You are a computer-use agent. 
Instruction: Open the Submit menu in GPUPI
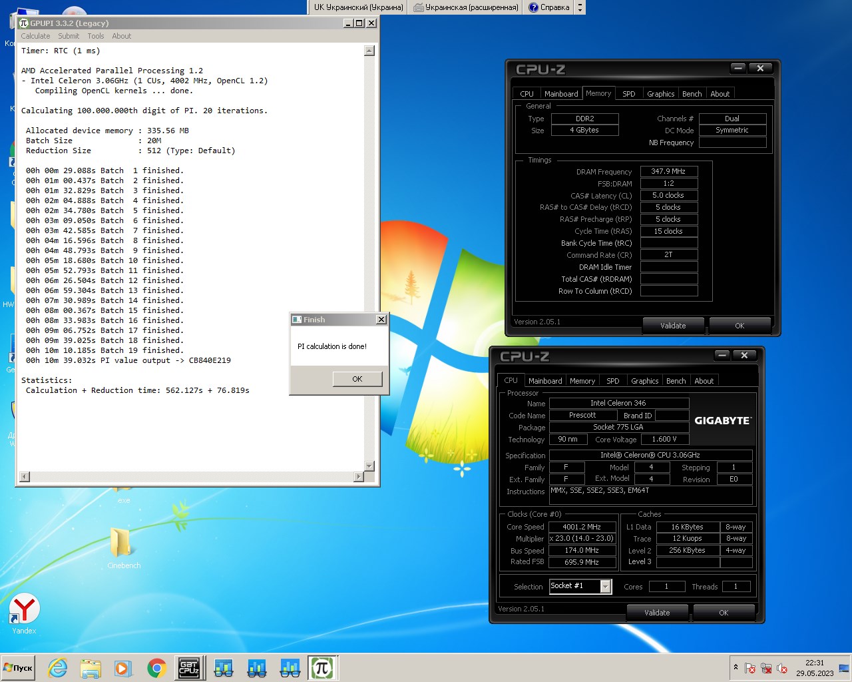tap(69, 36)
